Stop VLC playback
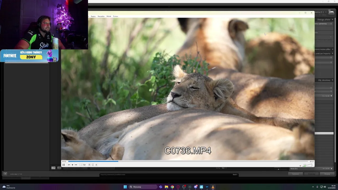The height and width of the screenshot is (190, 338). (x=72, y=165)
